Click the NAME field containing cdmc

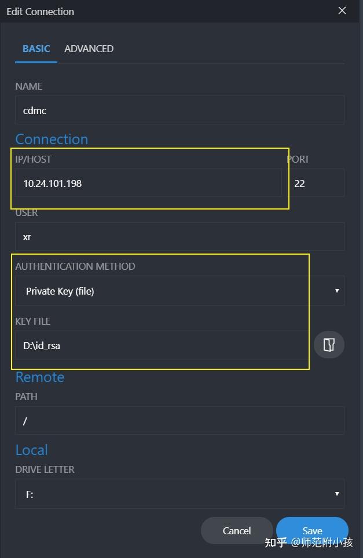tap(179, 110)
